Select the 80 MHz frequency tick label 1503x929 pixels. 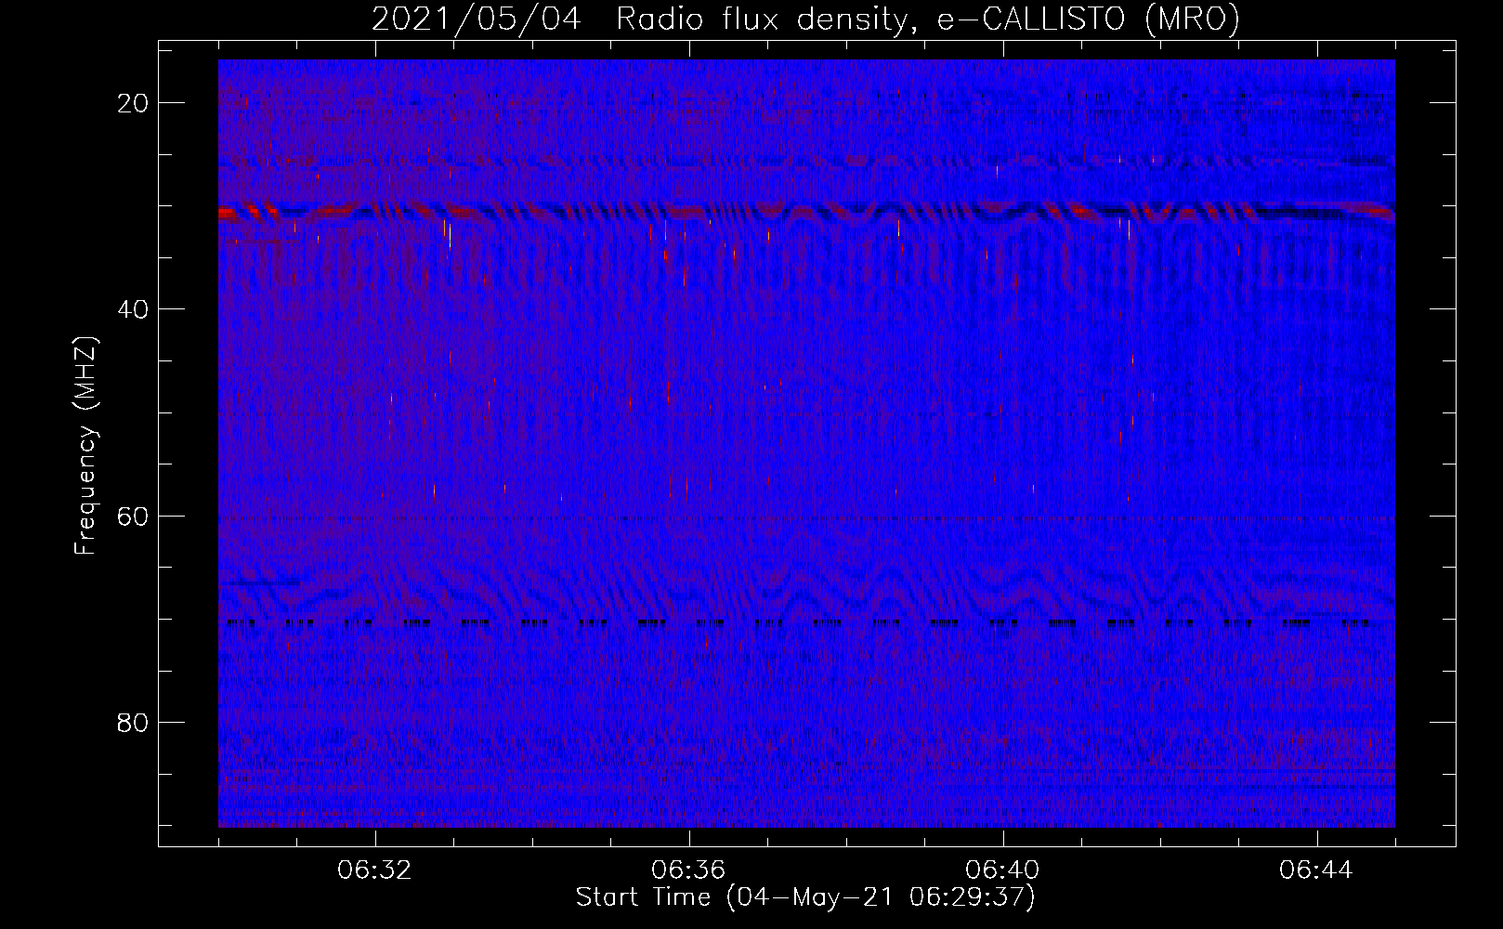click(x=134, y=723)
